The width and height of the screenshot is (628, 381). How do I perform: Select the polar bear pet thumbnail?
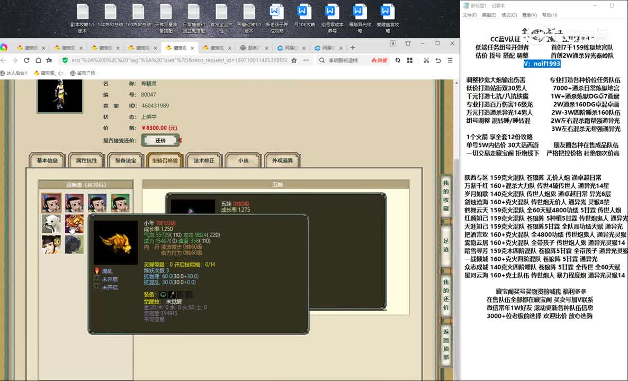pyautogui.click(x=51, y=224)
